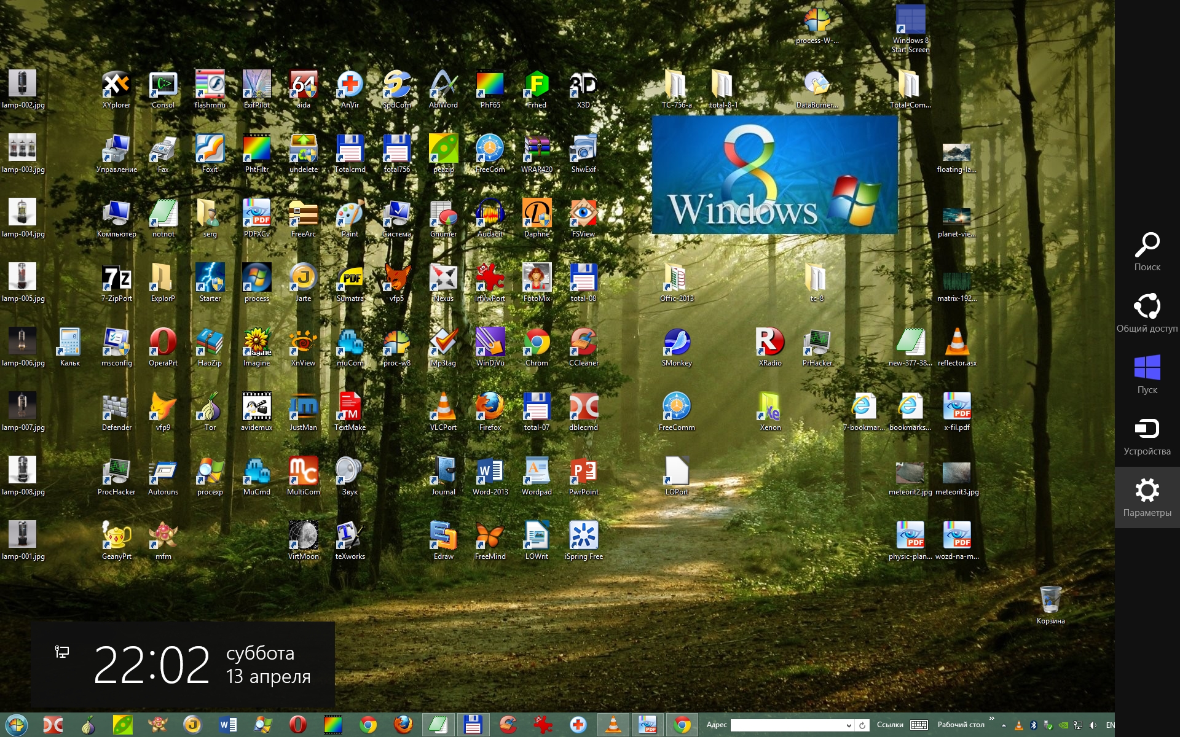The image size is (1180, 737).
Task: Click the Рабочий стол toolbar label
Action: [x=961, y=725]
